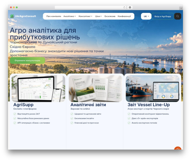Screen dimensions: 191x161
Task: Open a new browser tab plus button
Action: 181,8
